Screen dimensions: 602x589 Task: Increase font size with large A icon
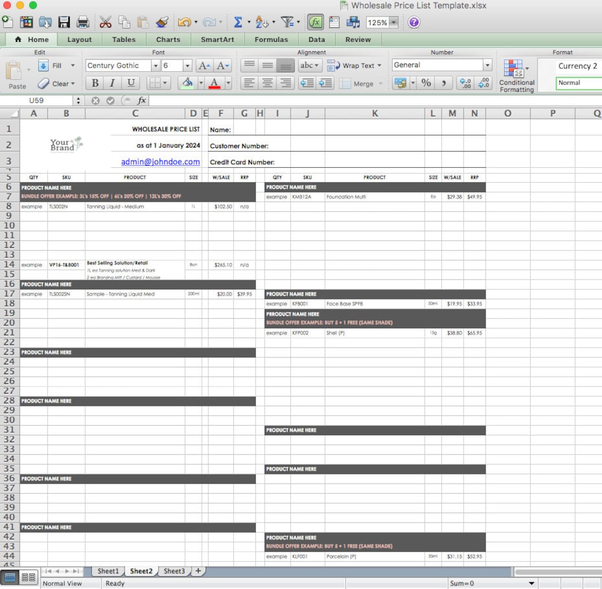[204, 66]
